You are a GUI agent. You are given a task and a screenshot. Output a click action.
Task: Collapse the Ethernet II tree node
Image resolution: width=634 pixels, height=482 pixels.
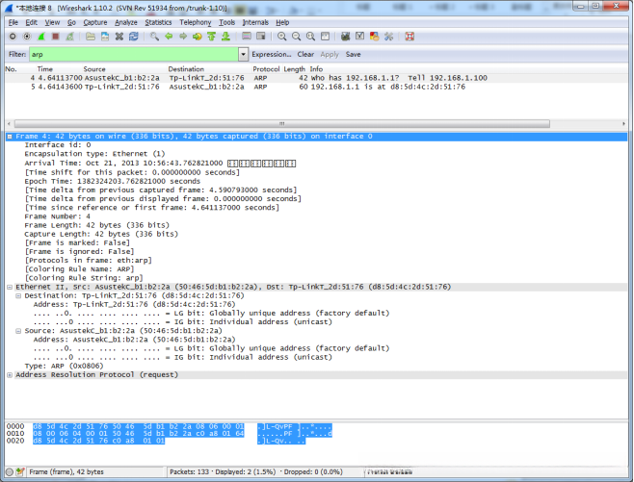point(10,287)
